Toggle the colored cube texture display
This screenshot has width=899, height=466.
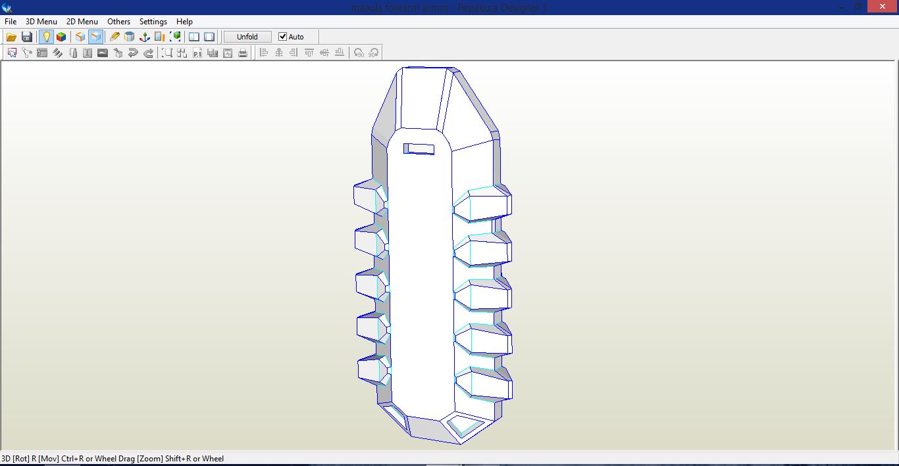(61, 37)
